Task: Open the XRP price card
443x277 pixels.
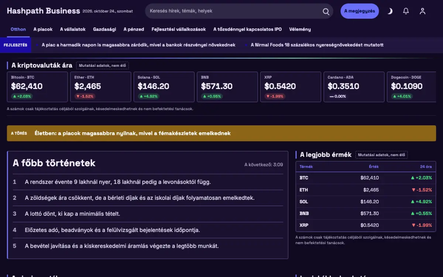Action: point(291,87)
